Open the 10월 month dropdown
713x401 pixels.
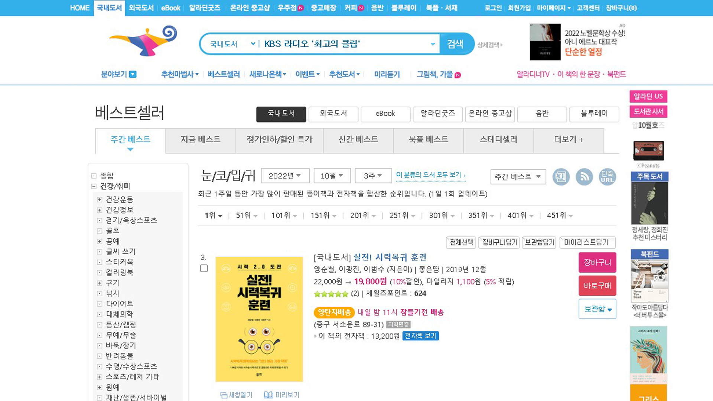coord(332,176)
